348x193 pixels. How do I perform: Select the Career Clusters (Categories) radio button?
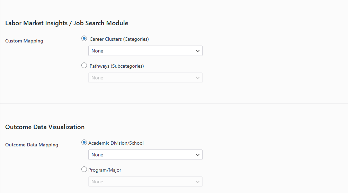84,39
